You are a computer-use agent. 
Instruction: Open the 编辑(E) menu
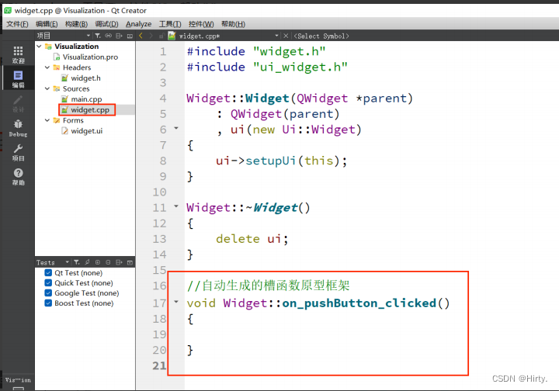(47, 24)
